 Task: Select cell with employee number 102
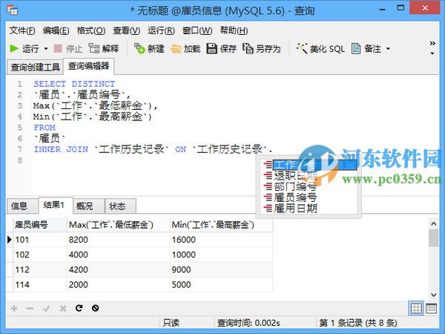click(x=40, y=255)
